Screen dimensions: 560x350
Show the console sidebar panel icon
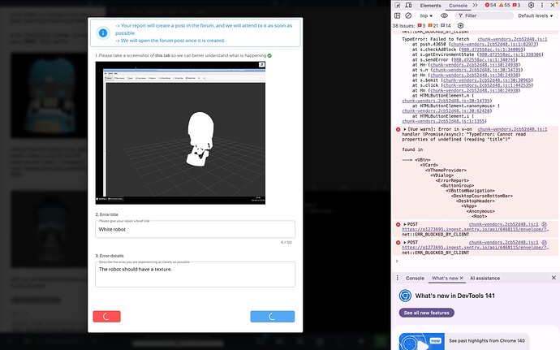coord(397,15)
